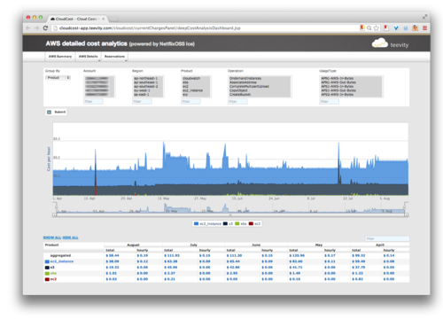Image resolution: width=443 pixels, height=319 pixels.
Task: Click the HIDE ALL link
Action: [x=70, y=237]
